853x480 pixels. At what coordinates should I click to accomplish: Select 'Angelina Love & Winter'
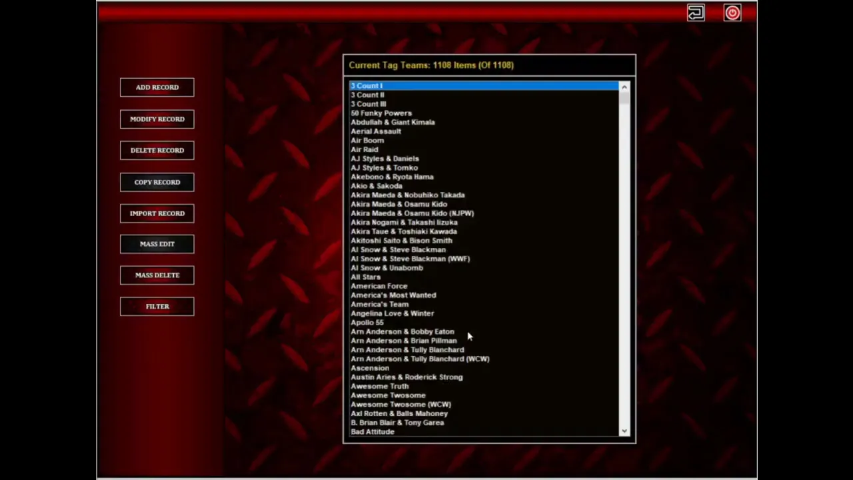click(x=484, y=313)
